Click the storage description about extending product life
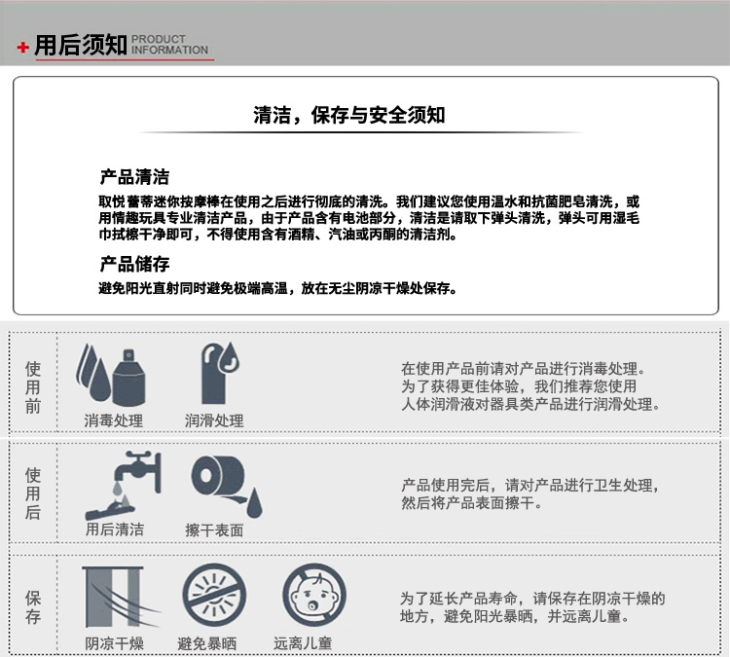 [532, 607]
